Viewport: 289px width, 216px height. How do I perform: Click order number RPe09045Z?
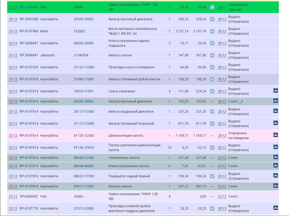tap(29, 196)
